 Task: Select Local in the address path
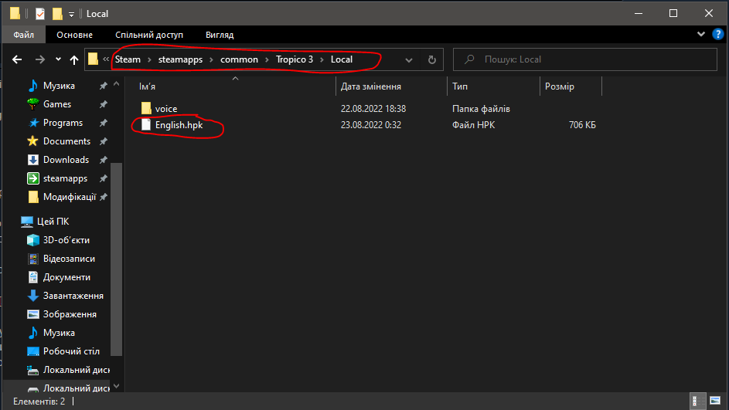pyautogui.click(x=342, y=59)
